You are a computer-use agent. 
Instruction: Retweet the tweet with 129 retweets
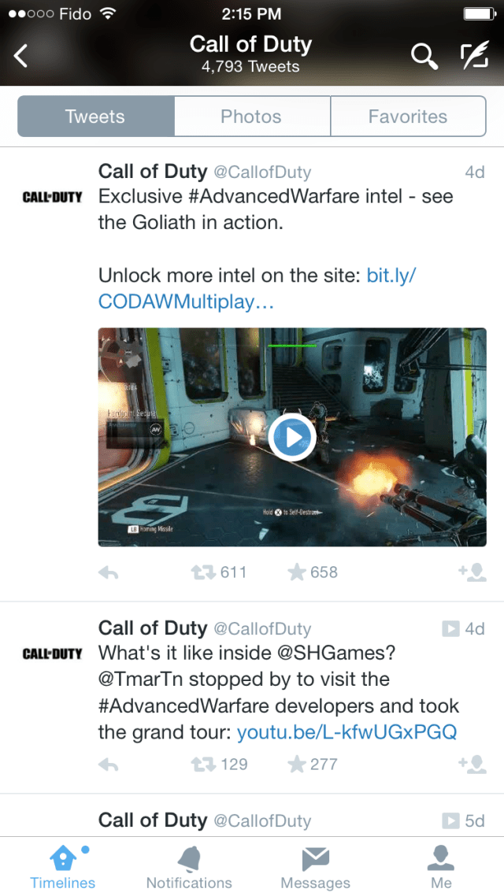(x=203, y=764)
